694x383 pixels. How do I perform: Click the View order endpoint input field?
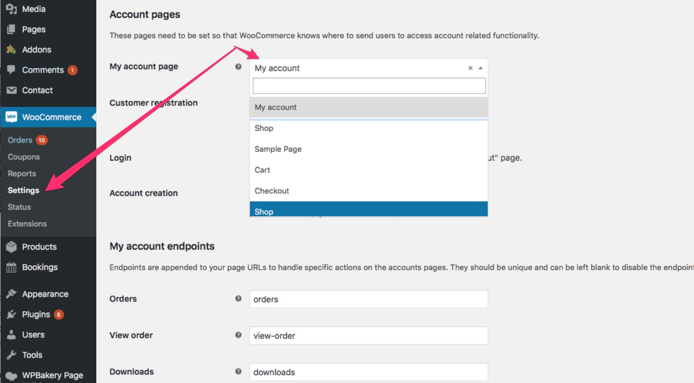[369, 335]
